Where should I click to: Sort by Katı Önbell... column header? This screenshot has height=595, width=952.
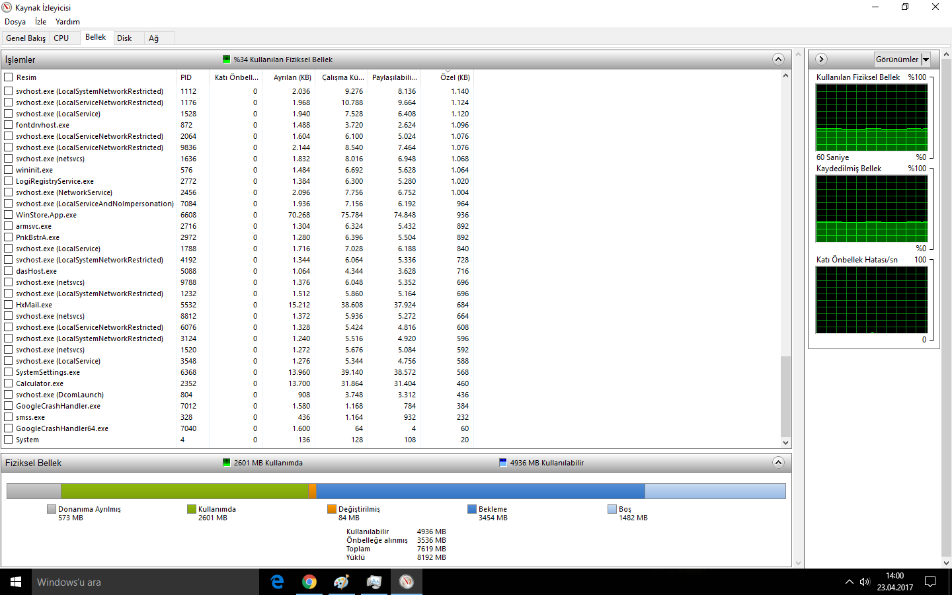point(236,77)
